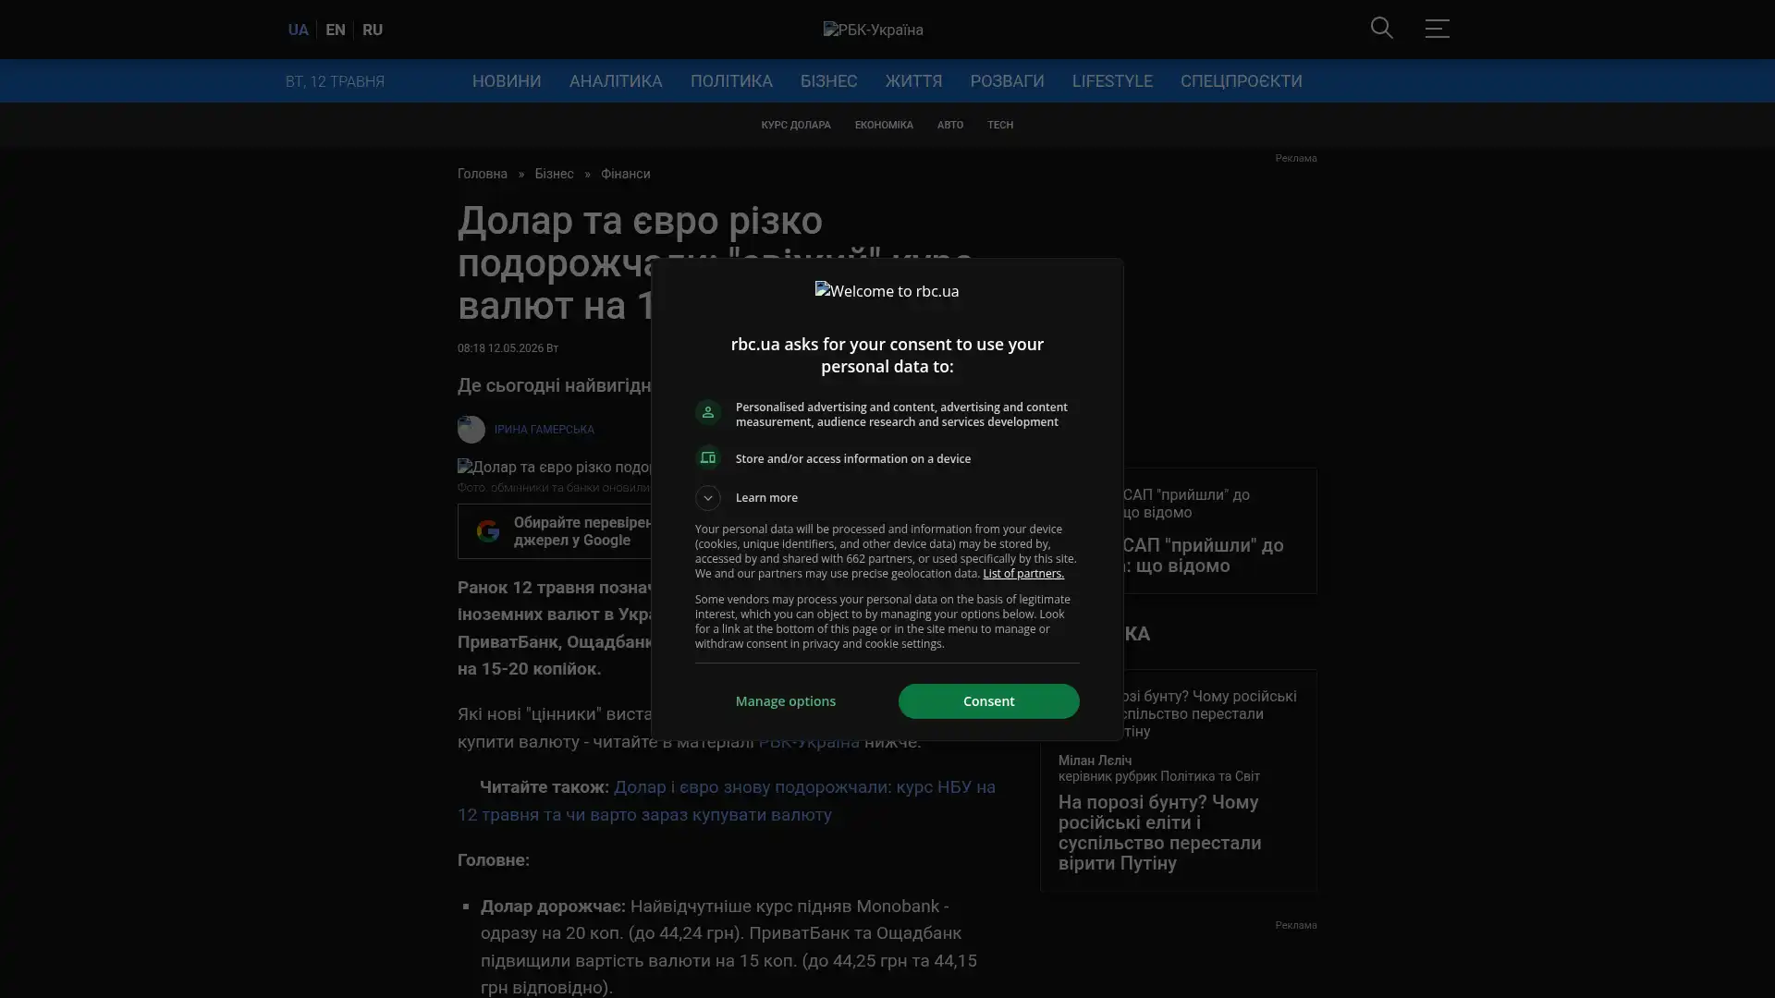1775x998 pixels.
Task: Open the БІЗНЕС menu
Action: click(x=829, y=81)
